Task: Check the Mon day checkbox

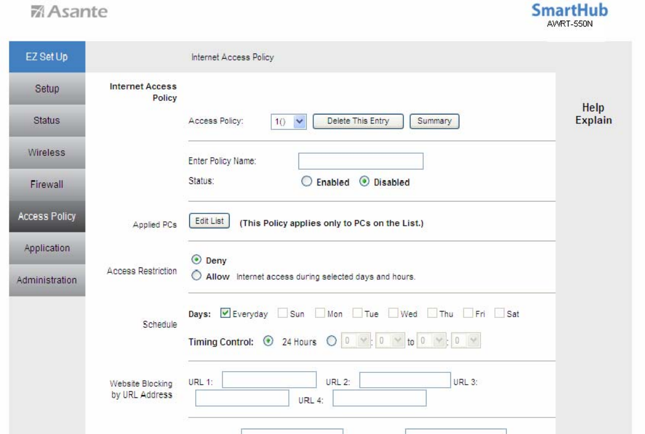Action: [320, 314]
